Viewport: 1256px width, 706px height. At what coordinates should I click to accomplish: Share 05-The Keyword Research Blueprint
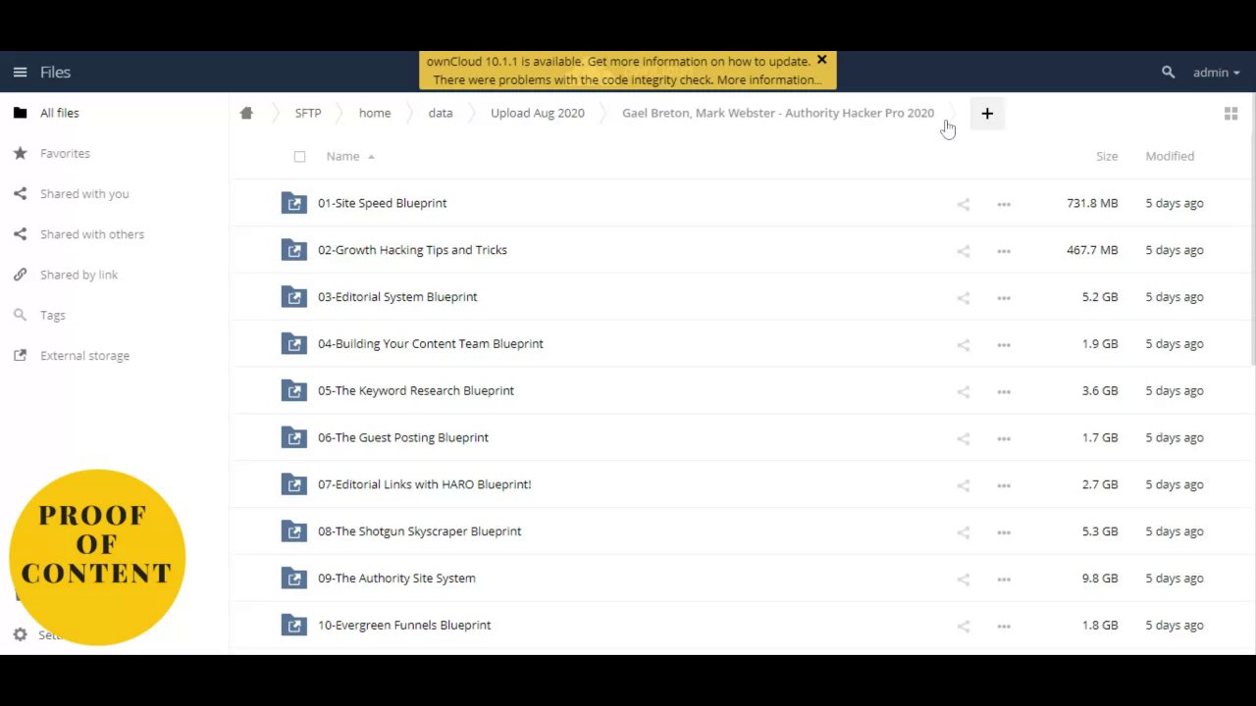tap(964, 391)
